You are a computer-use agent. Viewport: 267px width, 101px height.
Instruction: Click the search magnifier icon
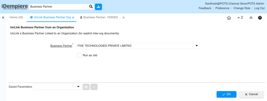pyautogui.click(x=91, y=7)
